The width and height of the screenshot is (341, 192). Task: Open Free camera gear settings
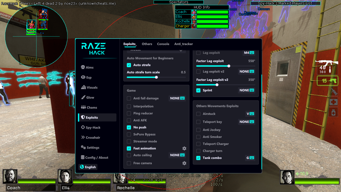coord(184,163)
